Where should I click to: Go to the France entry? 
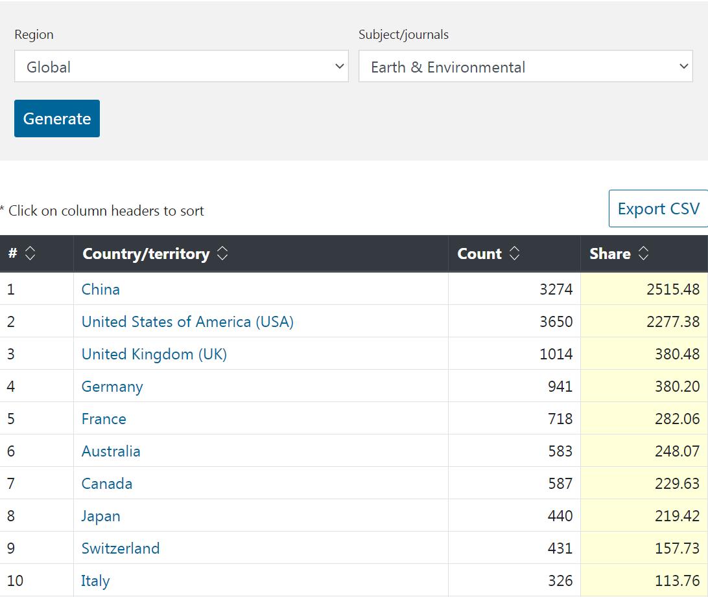tap(104, 419)
